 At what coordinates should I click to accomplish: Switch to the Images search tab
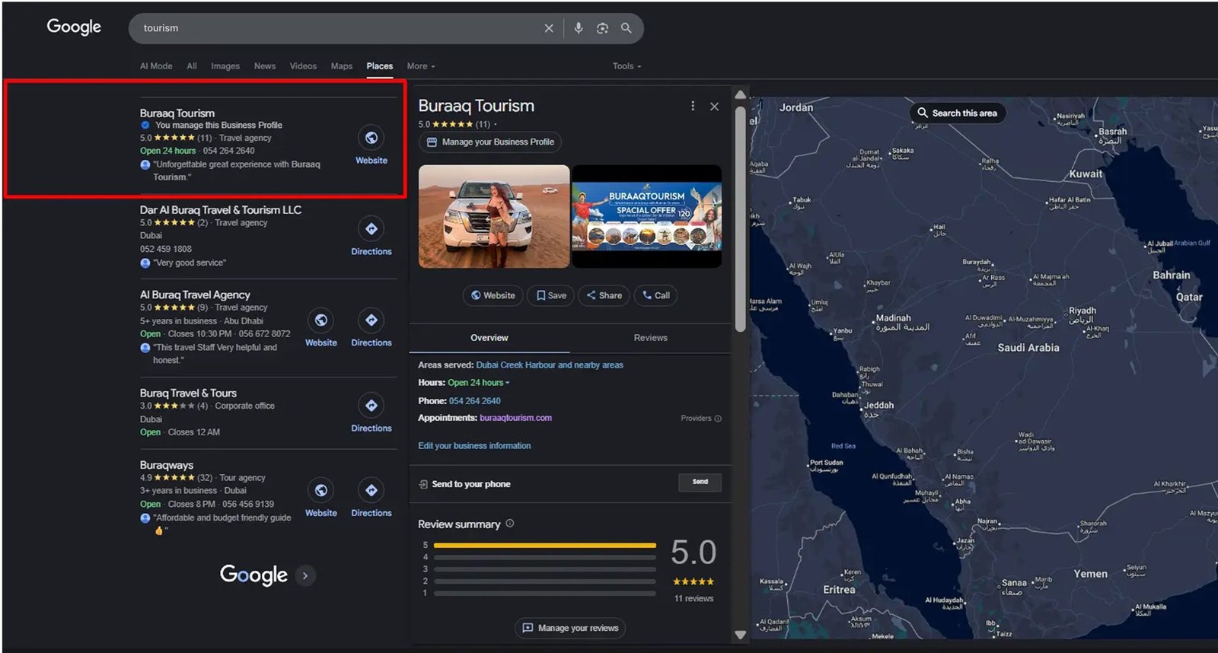225,66
